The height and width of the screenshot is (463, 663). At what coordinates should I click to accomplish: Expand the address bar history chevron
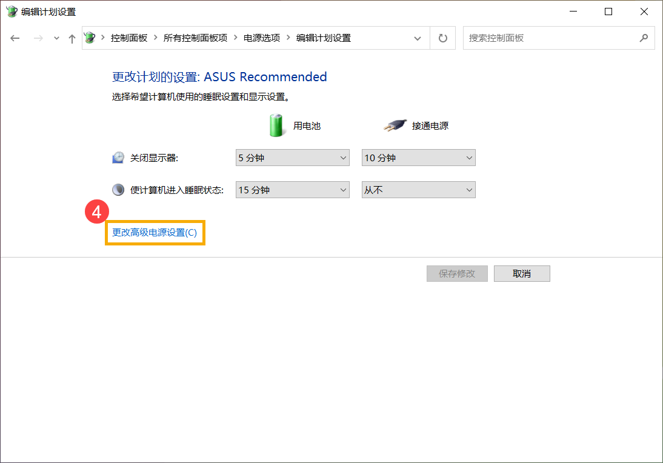(x=418, y=38)
